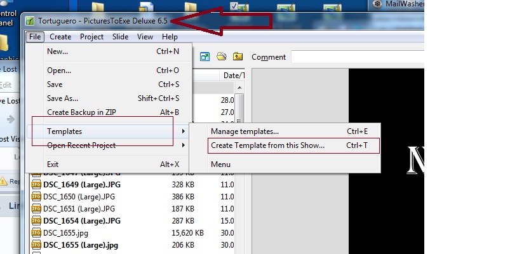517x254 pixels.
Task: Click the file list scrollbar up arrow
Action: coord(239,88)
